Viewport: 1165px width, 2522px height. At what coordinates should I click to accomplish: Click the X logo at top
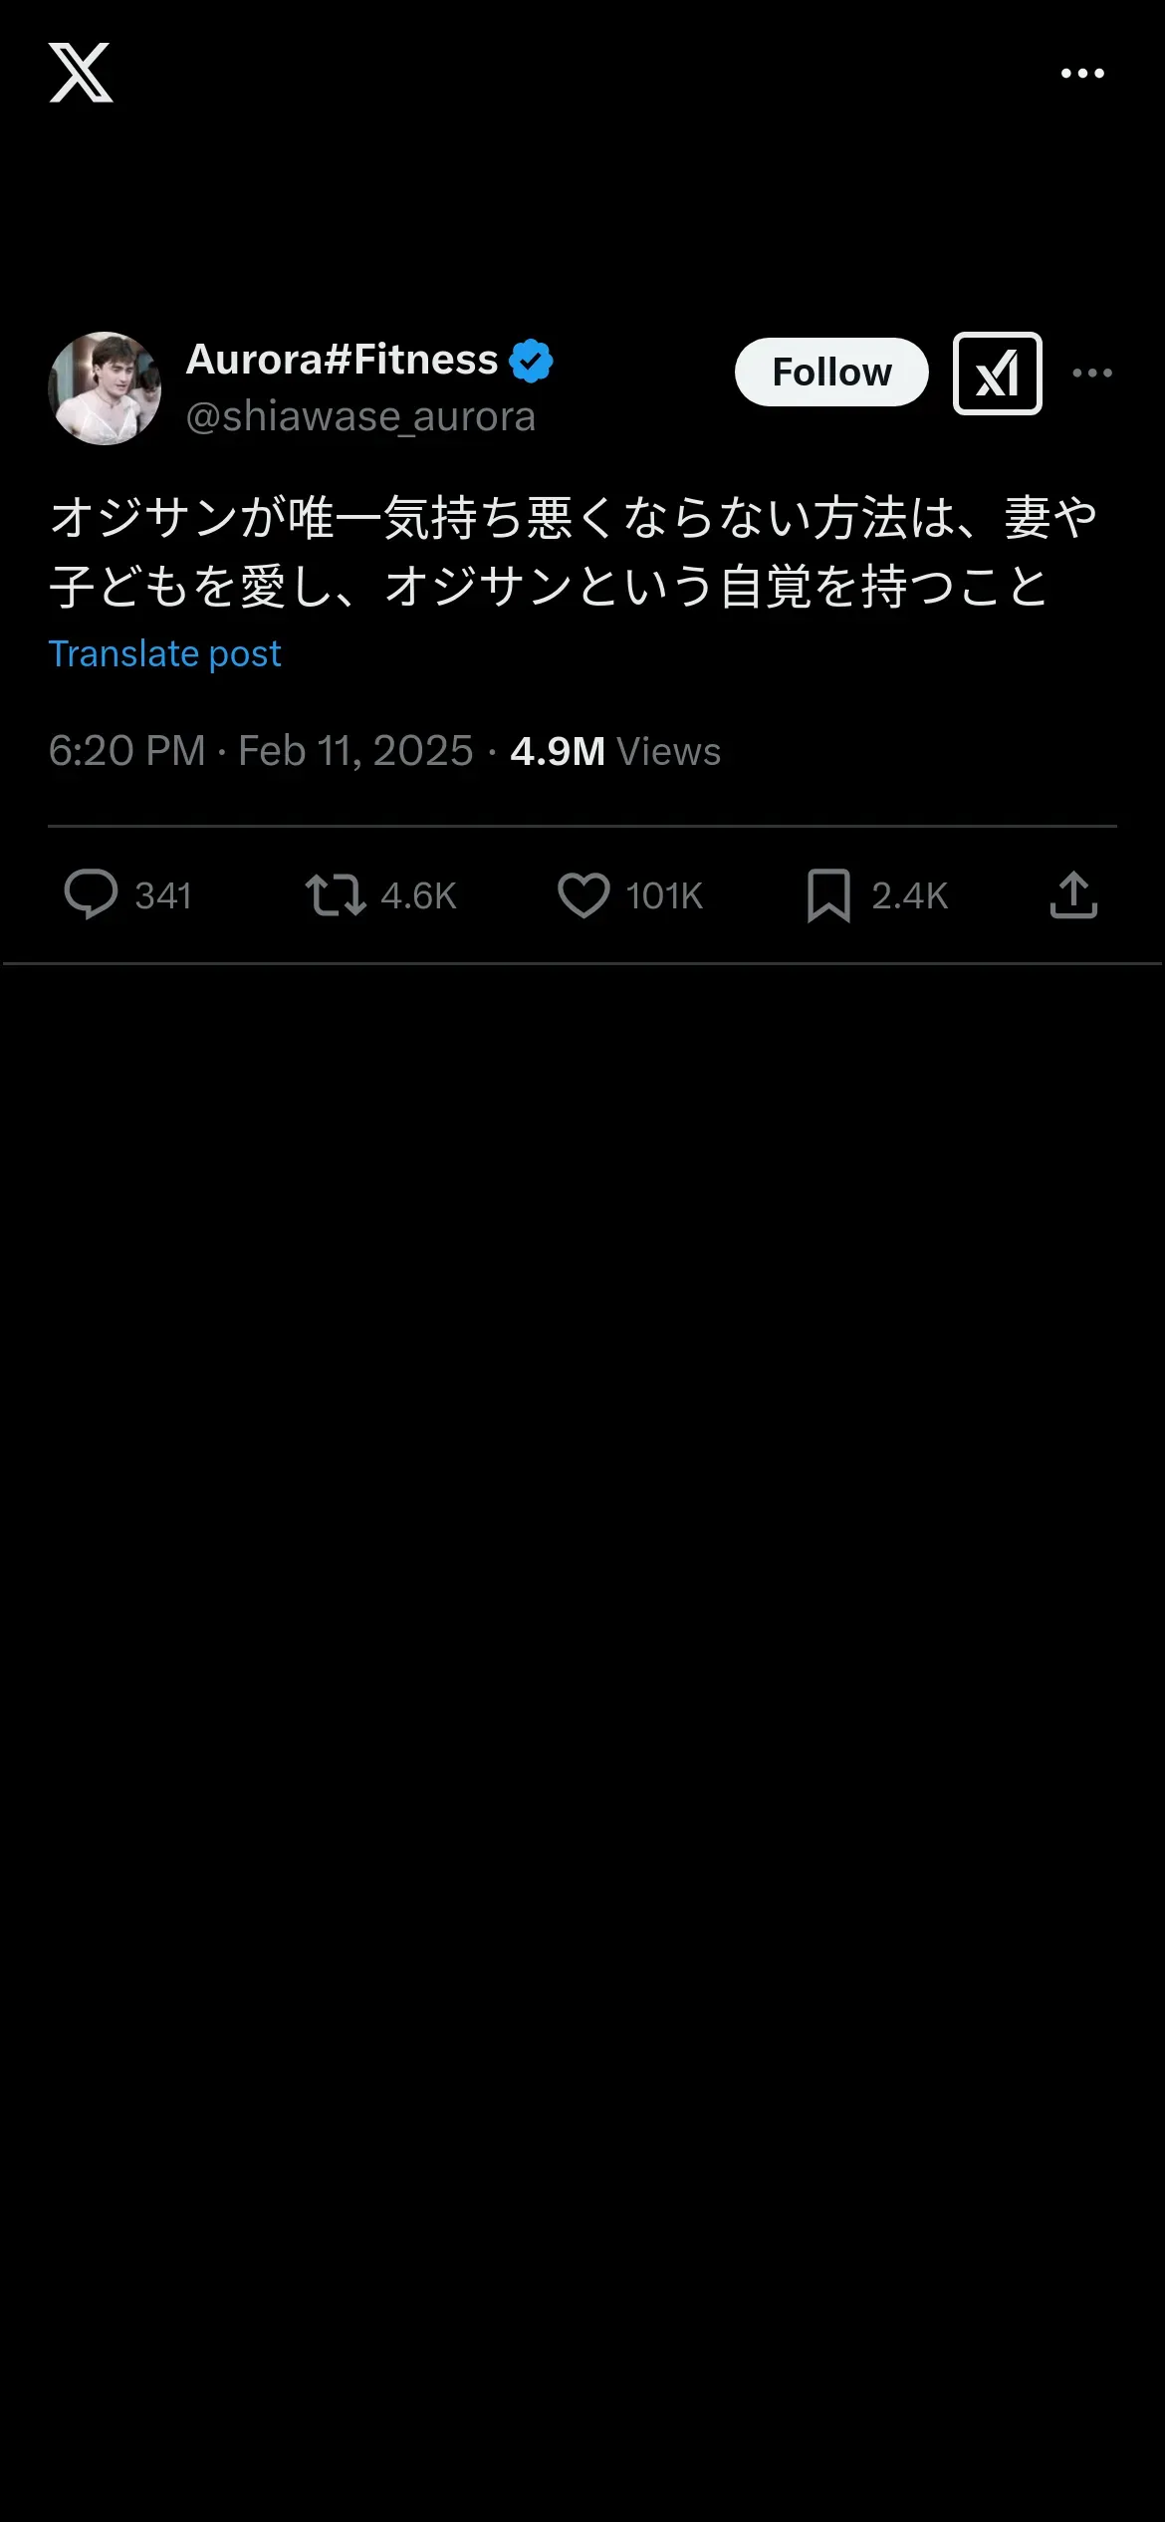(81, 73)
